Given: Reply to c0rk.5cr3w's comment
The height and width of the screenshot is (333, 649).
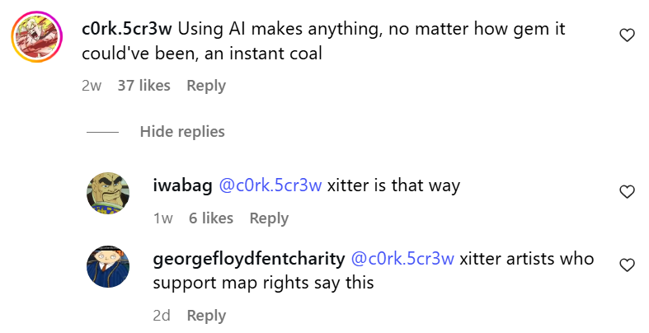Looking at the screenshot, I should 205,86.
